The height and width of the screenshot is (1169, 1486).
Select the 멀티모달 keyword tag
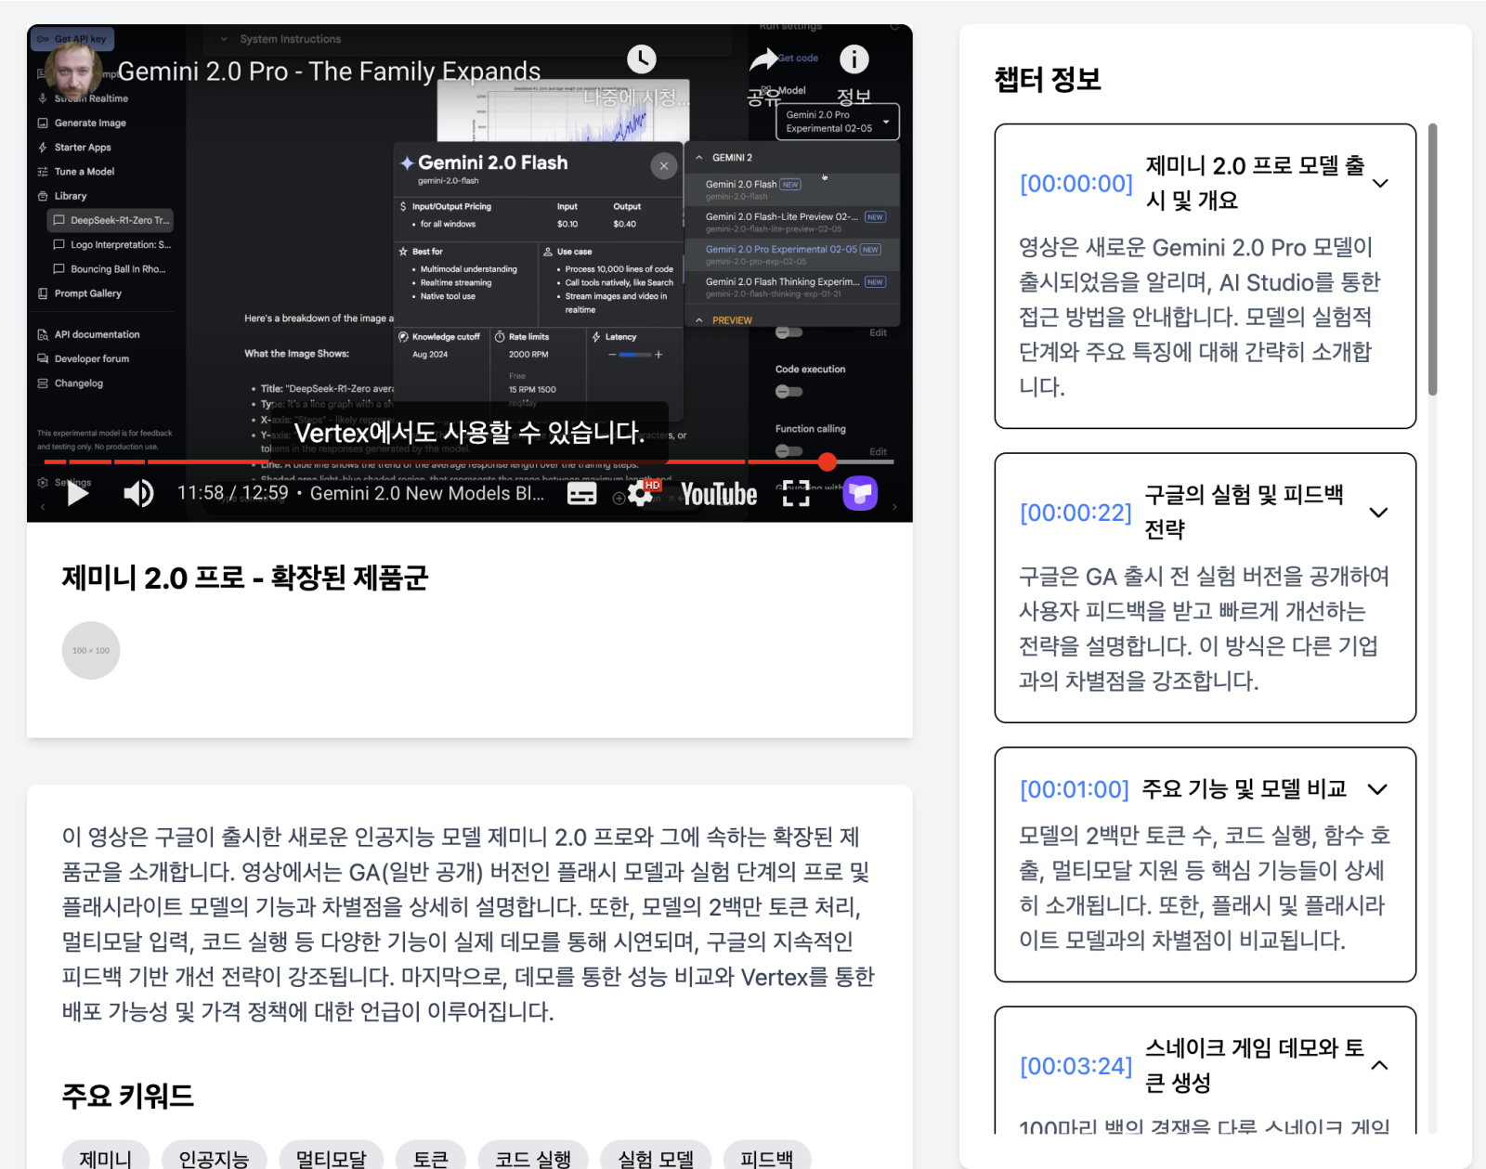point(331,1157)
